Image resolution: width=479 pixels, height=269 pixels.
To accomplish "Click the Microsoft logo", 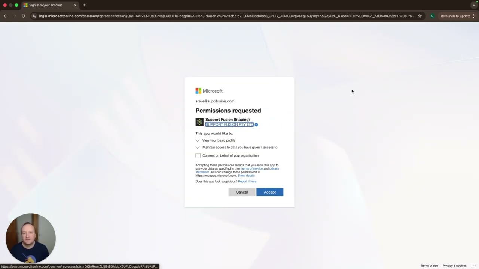I will tap(209, 91).
